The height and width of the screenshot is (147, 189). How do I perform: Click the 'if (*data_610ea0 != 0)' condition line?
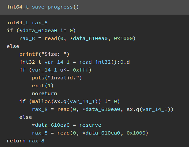click(41, 31)
